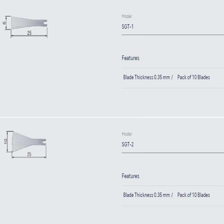Viewport: 224px width, 224px height.
Task: Click the Model label above SGT-1
Action: [127, 16]
